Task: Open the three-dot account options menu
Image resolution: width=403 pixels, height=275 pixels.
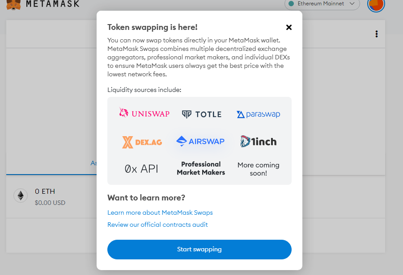Action: [x=377, y=34]
